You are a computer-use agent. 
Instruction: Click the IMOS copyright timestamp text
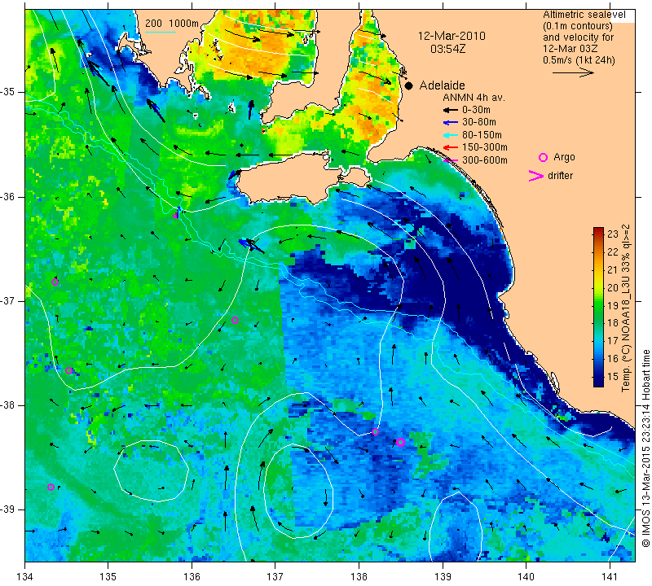[645, 448]
